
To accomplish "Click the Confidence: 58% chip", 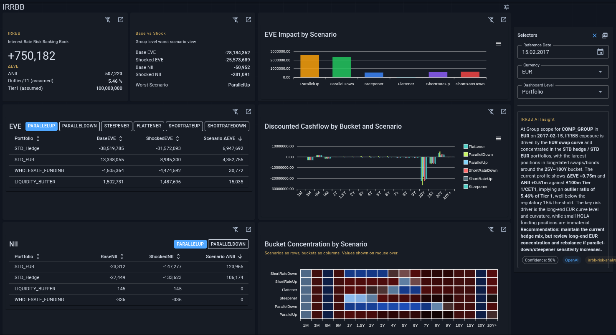I will point(540,260).
